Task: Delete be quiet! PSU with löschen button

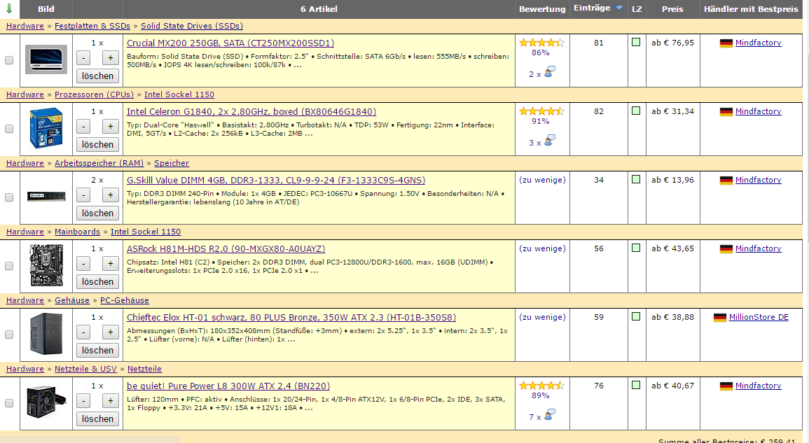Action: point(97,419)
